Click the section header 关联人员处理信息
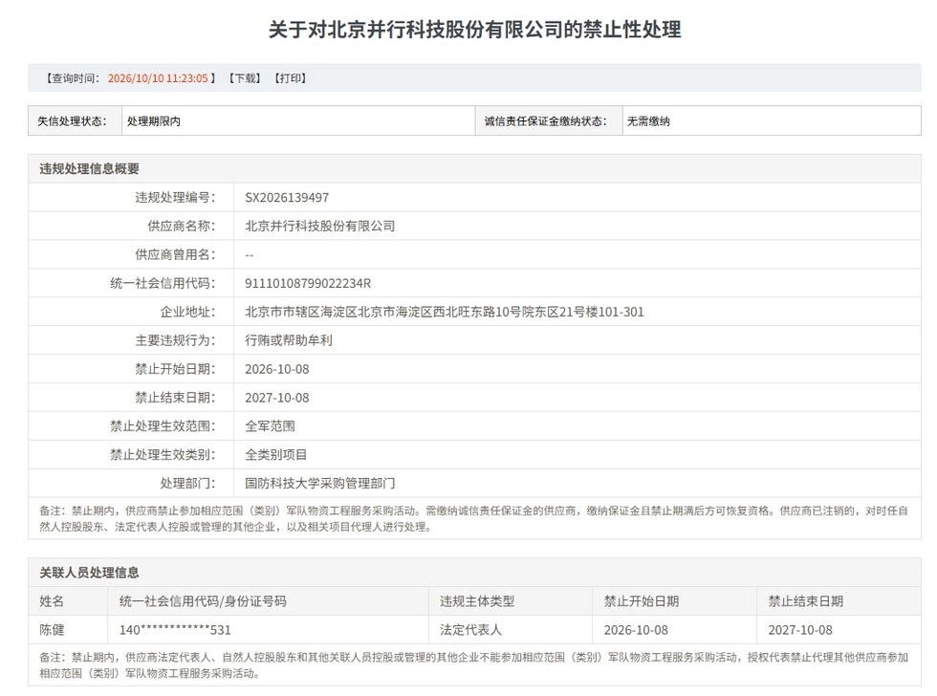 (x=89, y=573)
